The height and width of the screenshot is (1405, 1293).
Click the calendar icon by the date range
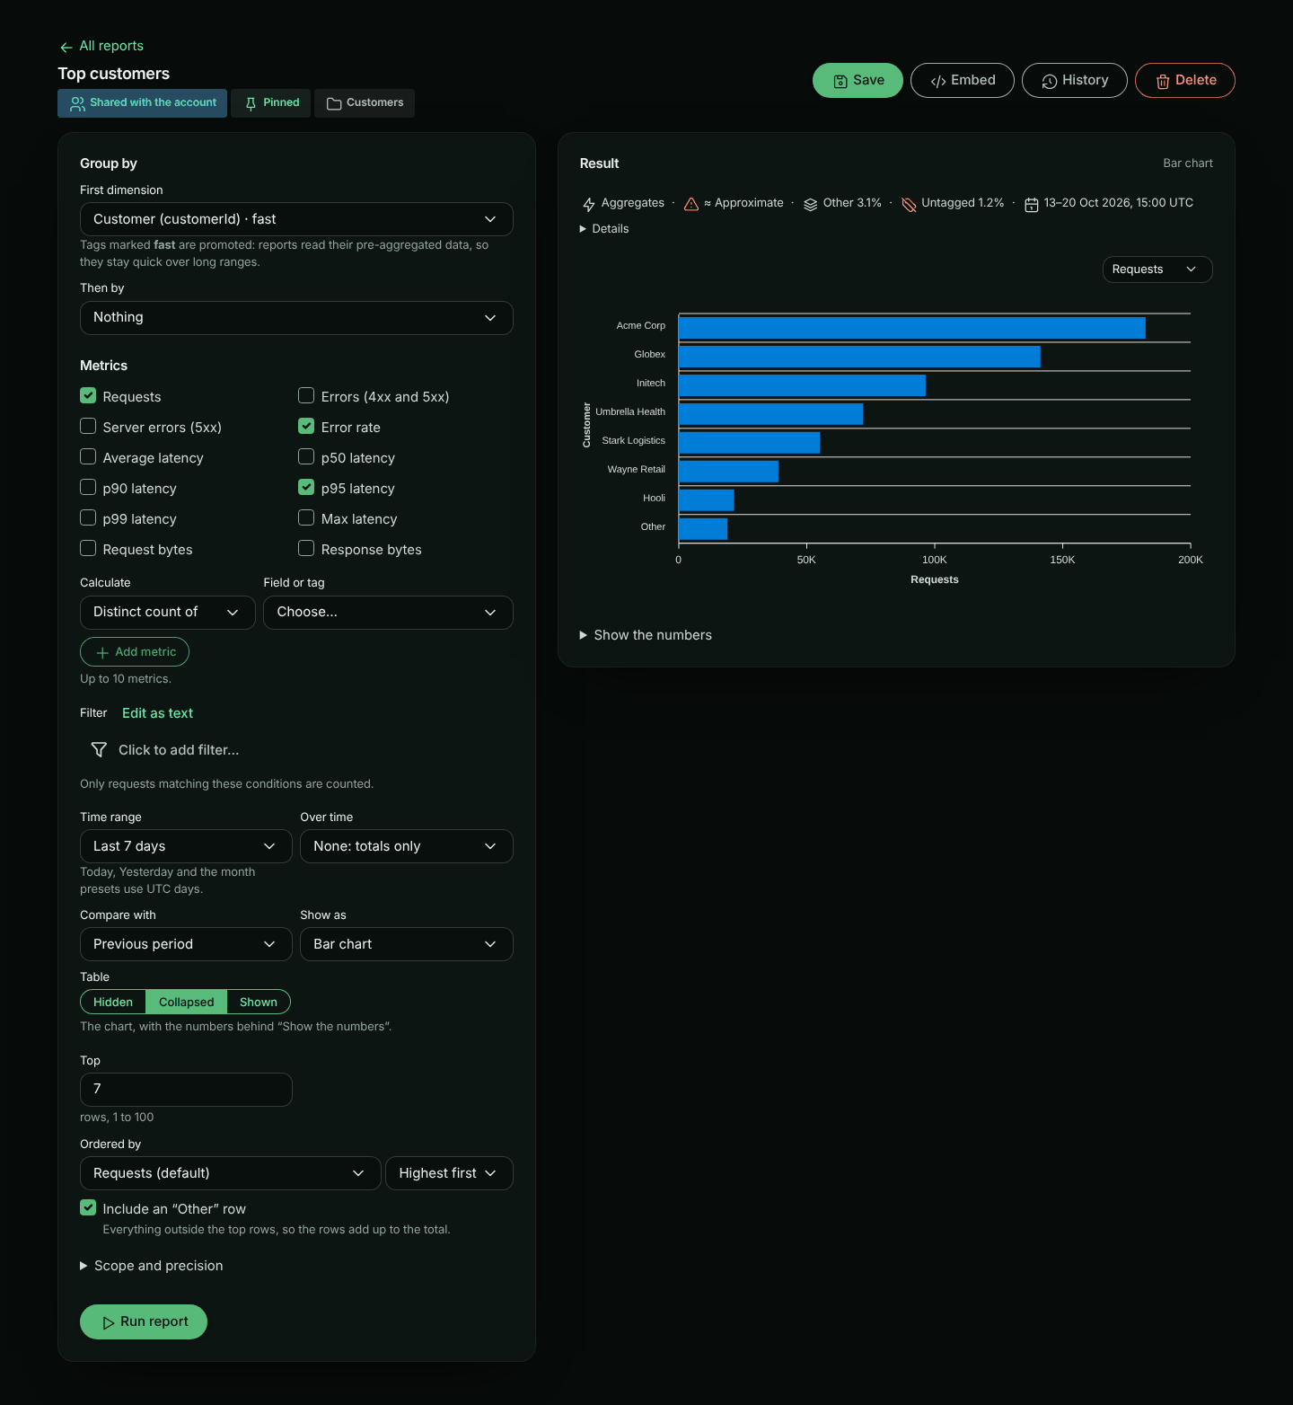coord(1032,204)
